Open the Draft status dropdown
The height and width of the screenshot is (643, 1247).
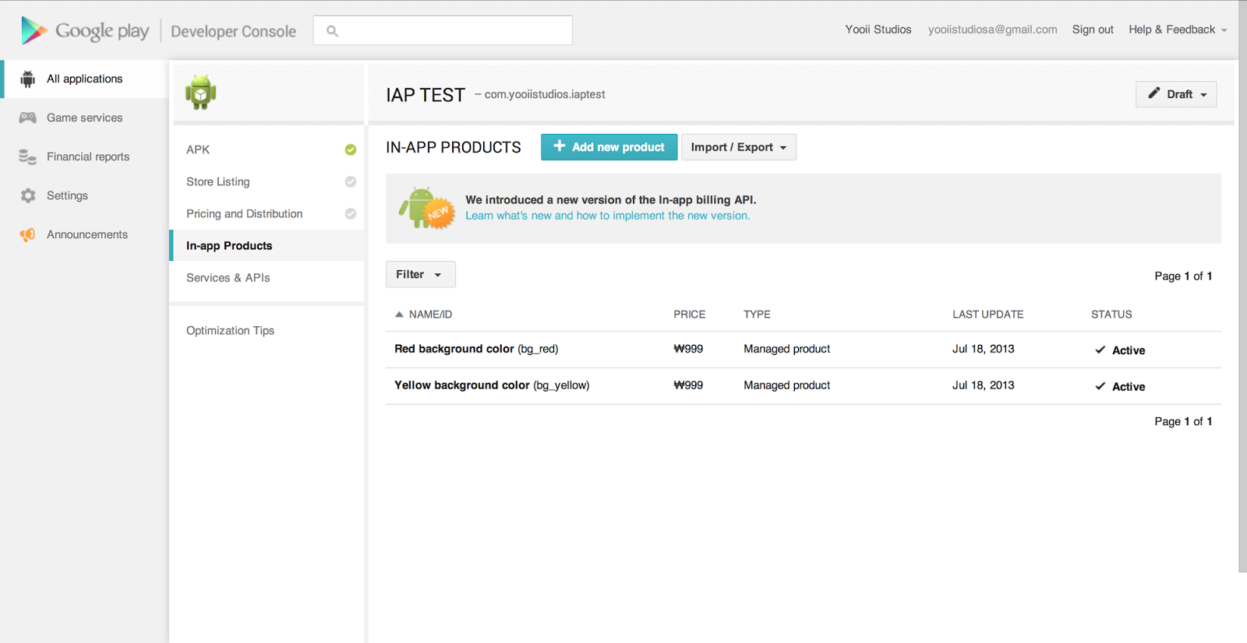(1176, 94)
